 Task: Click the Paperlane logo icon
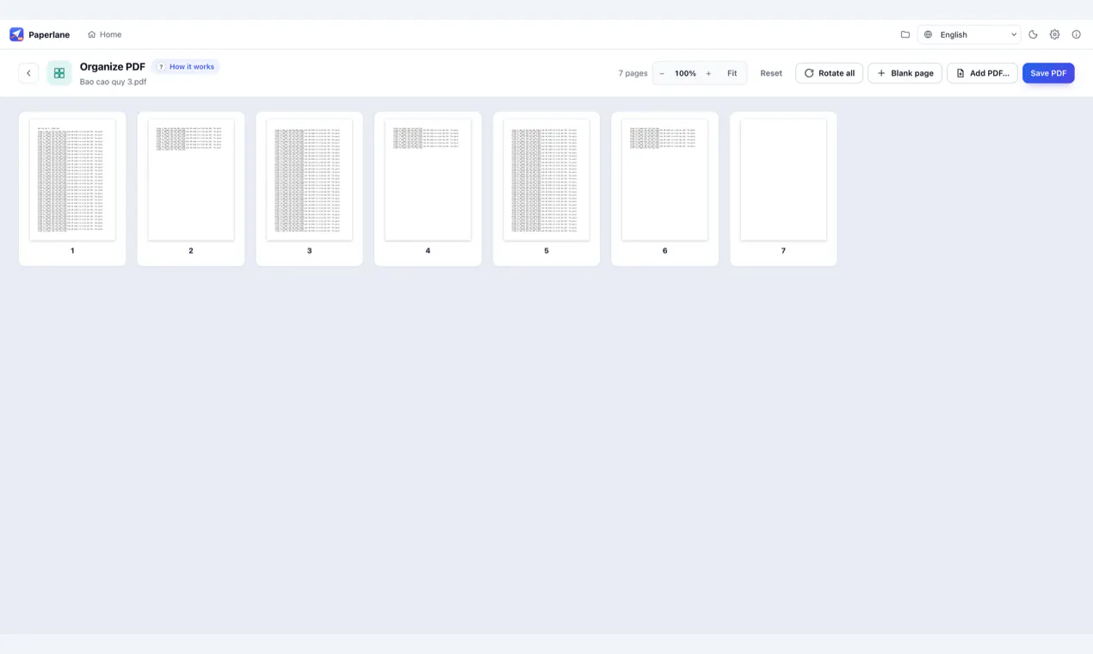coord(16,34)
